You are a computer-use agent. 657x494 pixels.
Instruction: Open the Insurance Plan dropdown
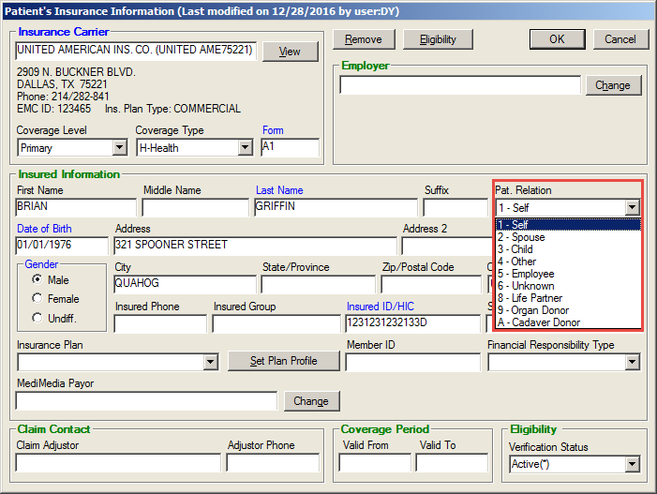click(210, 362)
